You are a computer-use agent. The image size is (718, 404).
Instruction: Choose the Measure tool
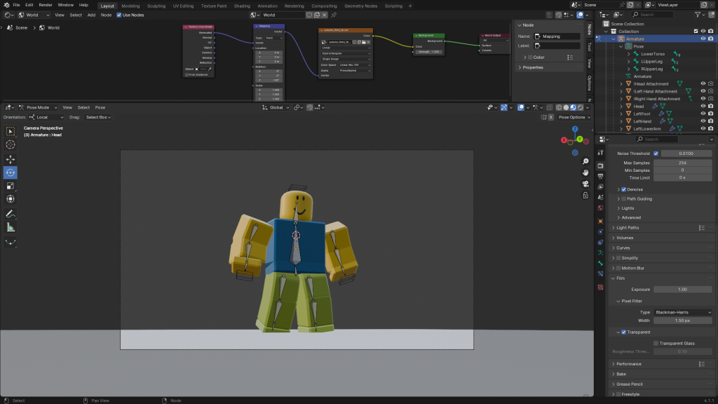point(10,227)
